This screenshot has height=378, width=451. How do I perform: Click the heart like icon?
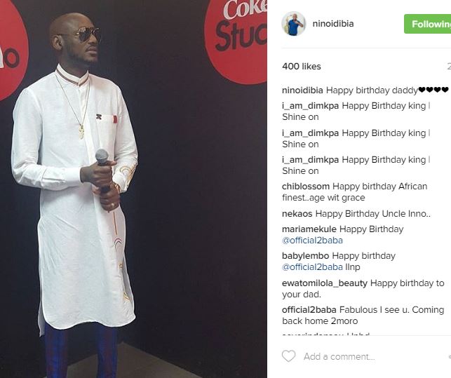[x=288, y=356]
